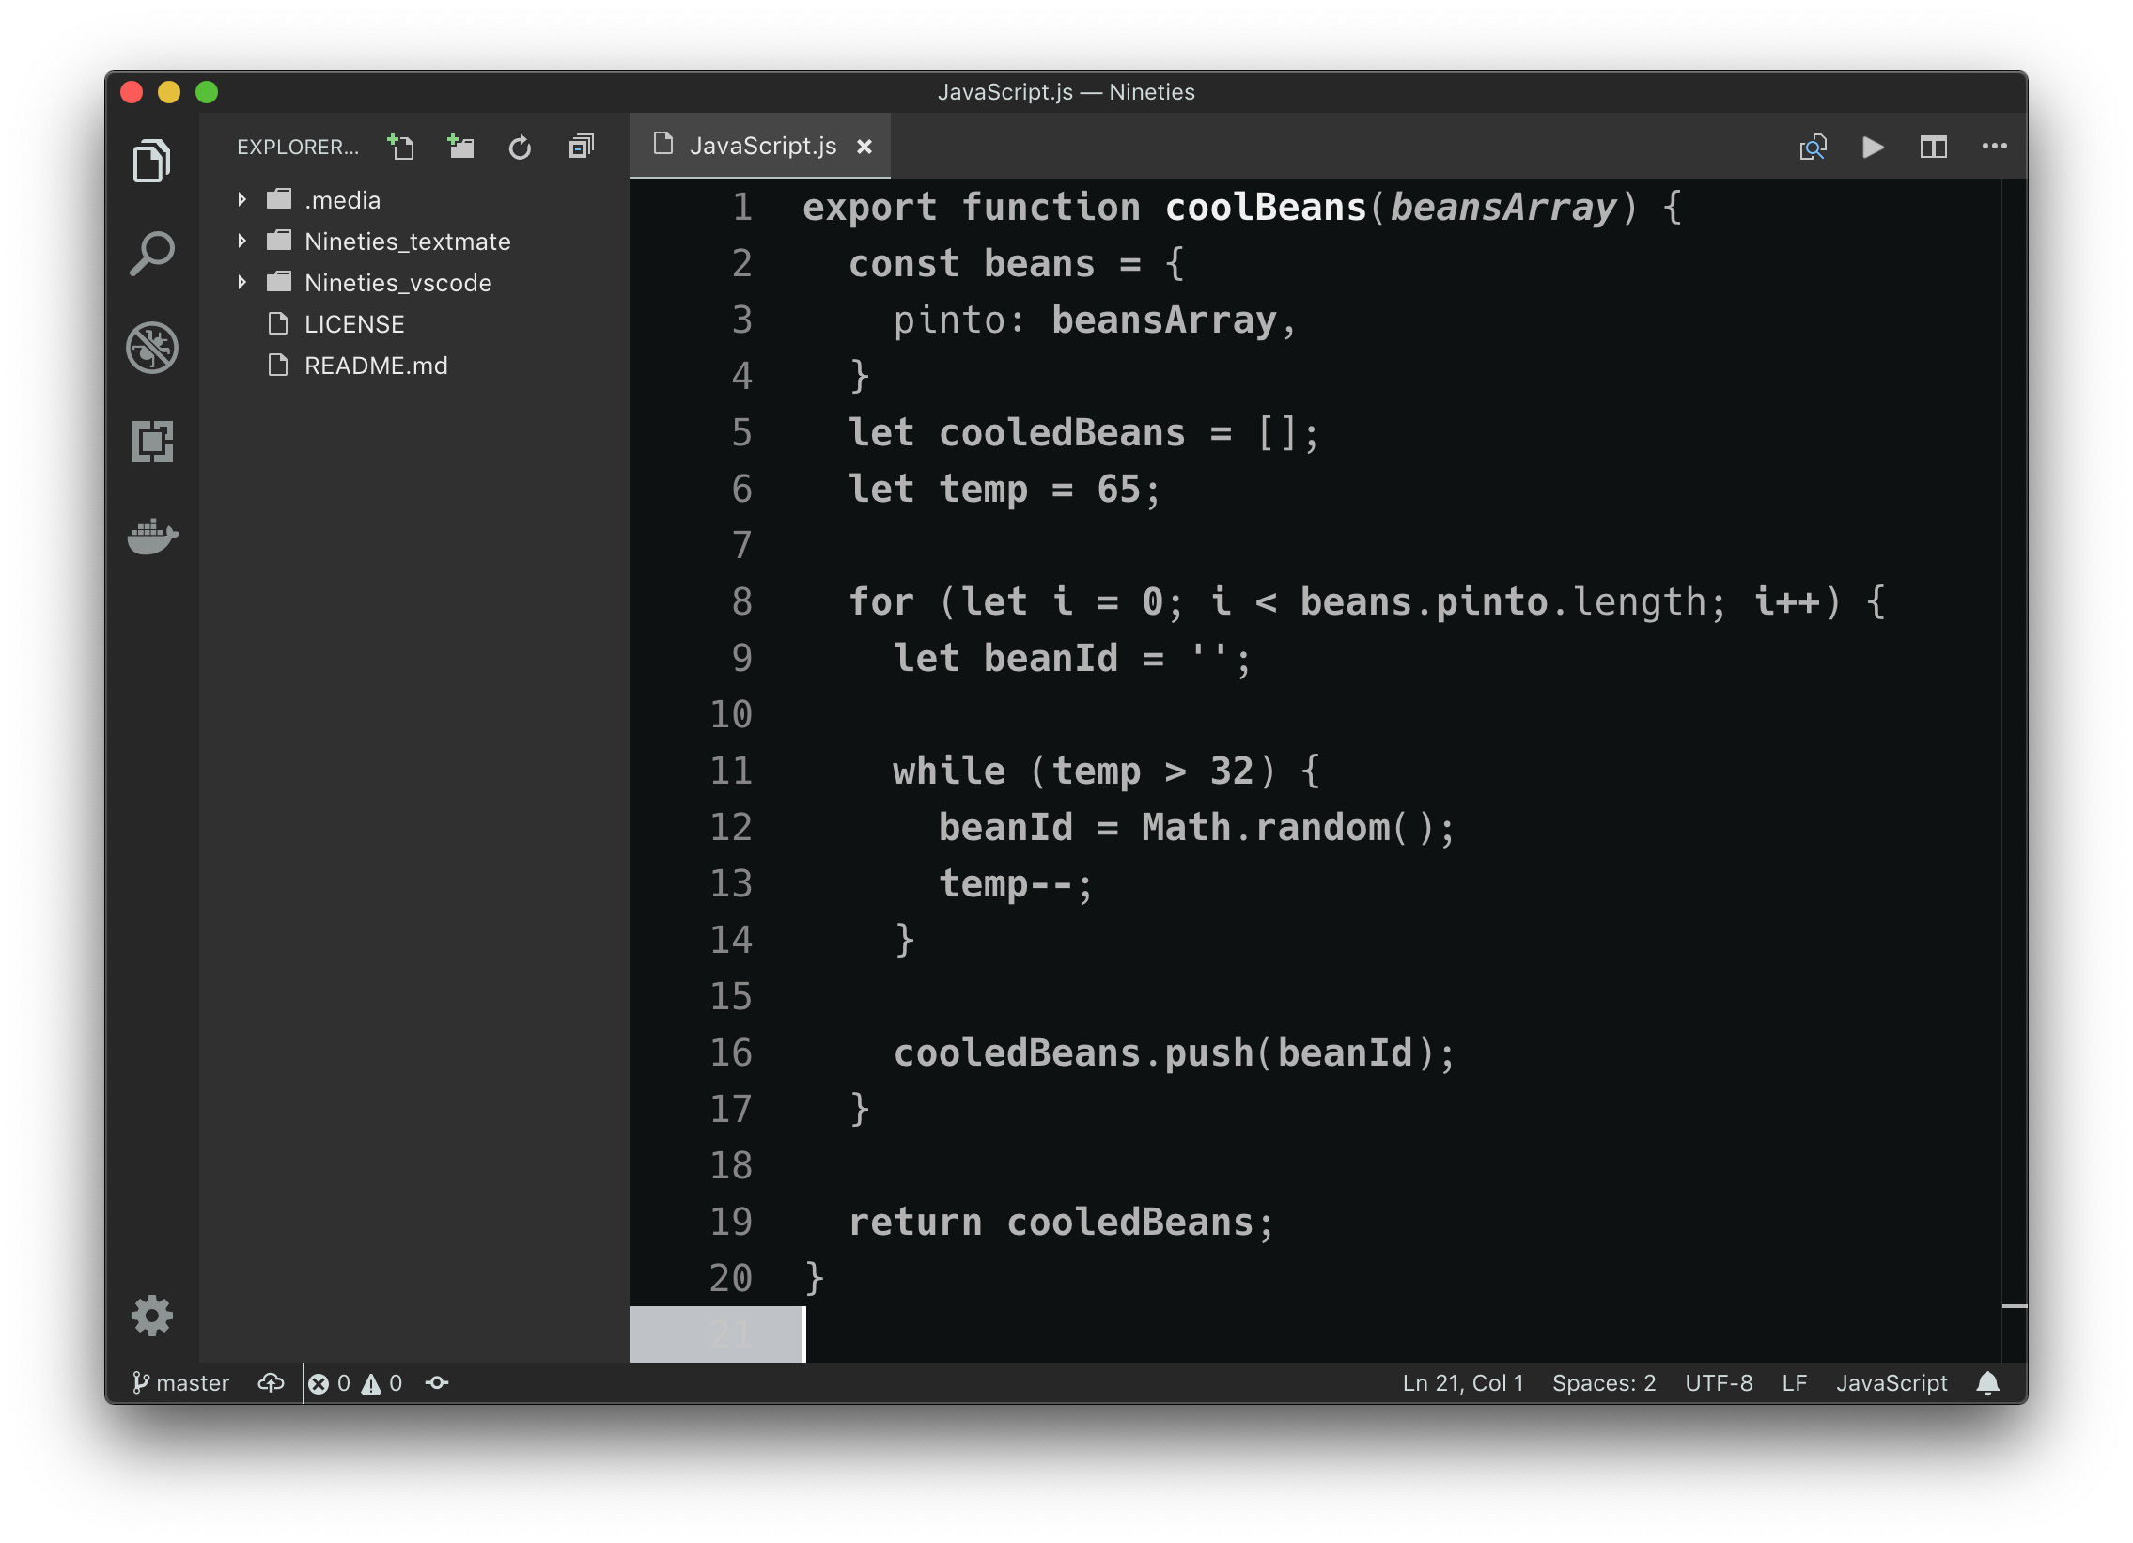Open the Docker view icon

pos(151,536)
